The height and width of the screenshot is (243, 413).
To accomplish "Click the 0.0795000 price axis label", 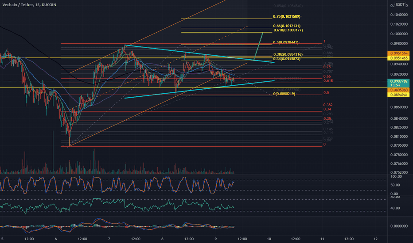I will 399,145.
